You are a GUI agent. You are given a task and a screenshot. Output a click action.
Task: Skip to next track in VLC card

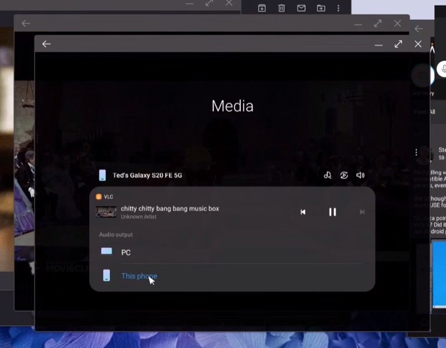point(362,212)
